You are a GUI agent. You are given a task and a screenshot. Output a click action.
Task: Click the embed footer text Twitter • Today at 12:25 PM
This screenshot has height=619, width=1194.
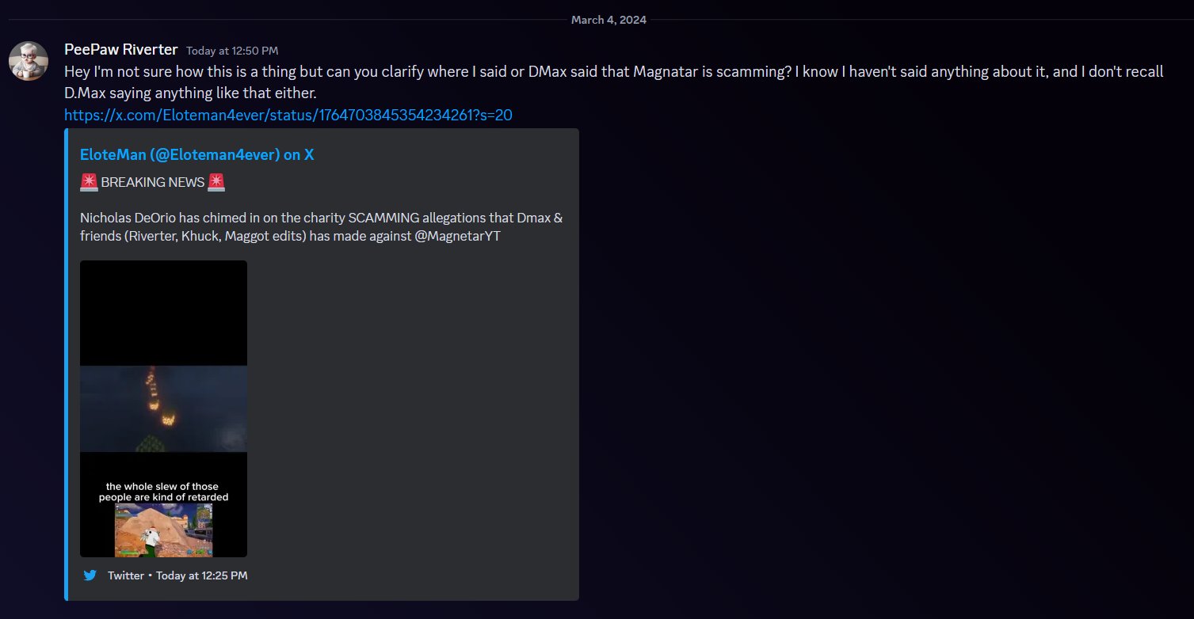(177, 575)
